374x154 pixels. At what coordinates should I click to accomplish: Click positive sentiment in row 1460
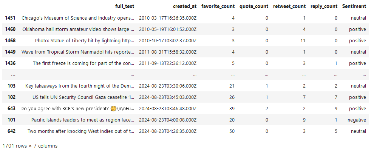pos(357,29)
